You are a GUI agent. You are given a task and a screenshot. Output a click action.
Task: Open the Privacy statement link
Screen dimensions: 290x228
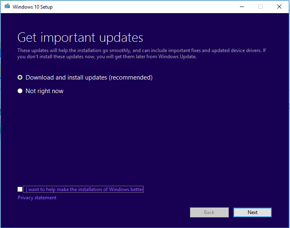37,198
